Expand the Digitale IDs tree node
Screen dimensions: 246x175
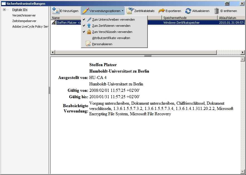point(4,10)
